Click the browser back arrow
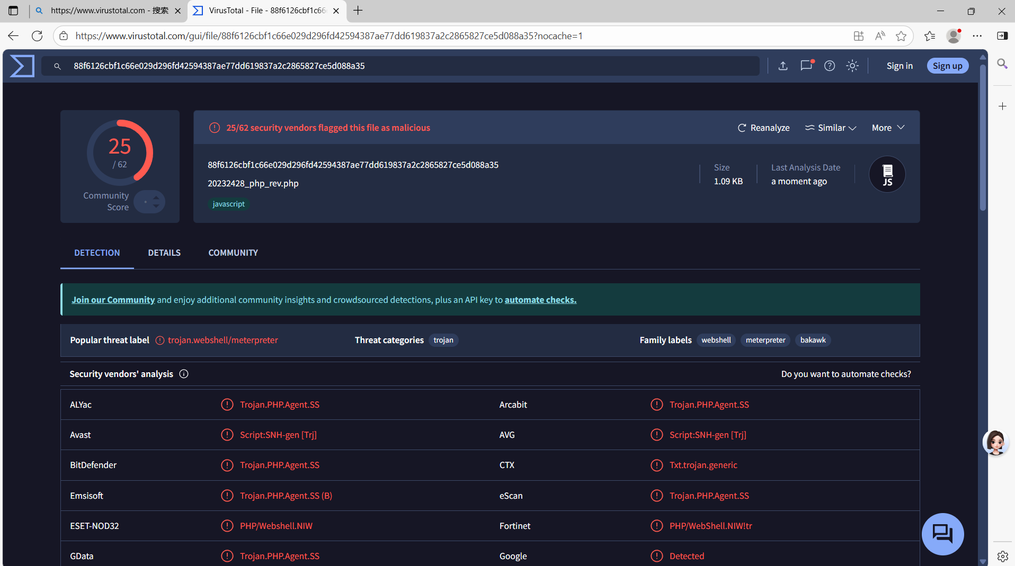1015x566 pixels. 13,36
